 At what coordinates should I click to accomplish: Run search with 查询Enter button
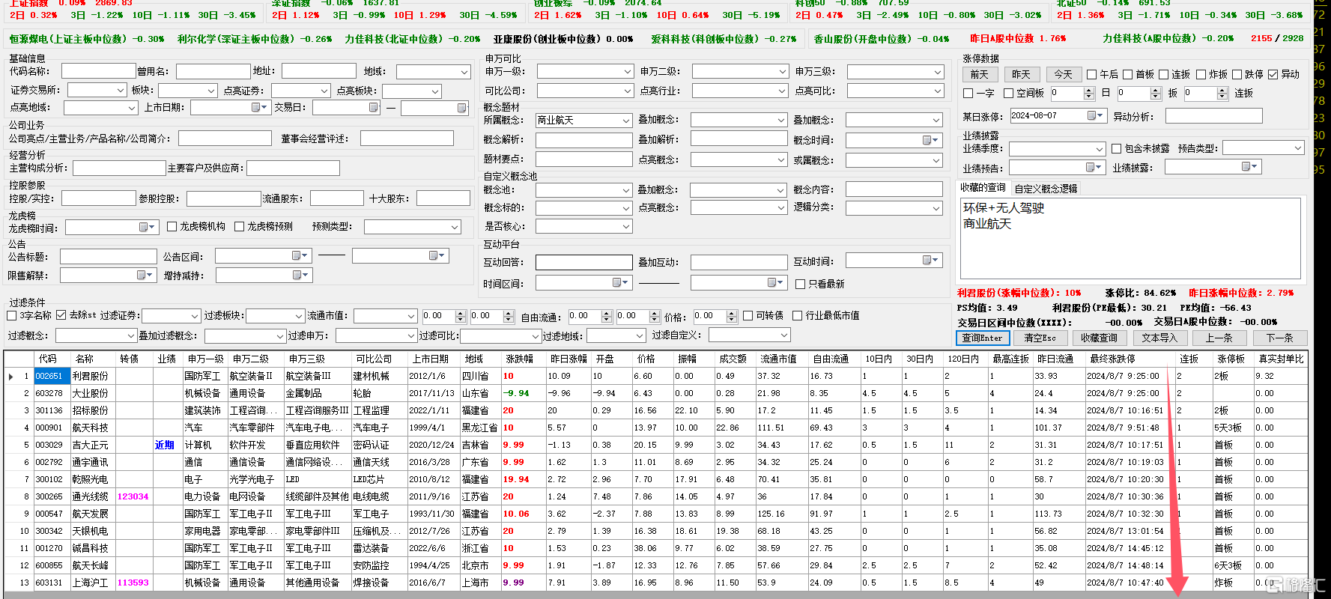click(982, 338)
